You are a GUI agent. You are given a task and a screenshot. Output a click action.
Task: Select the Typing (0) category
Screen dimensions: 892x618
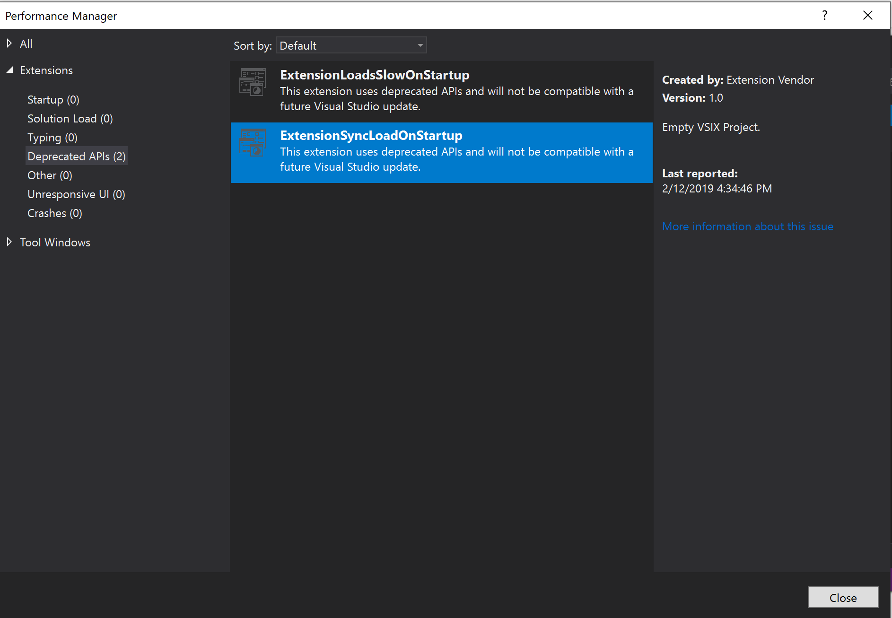[x=52, y=138]
